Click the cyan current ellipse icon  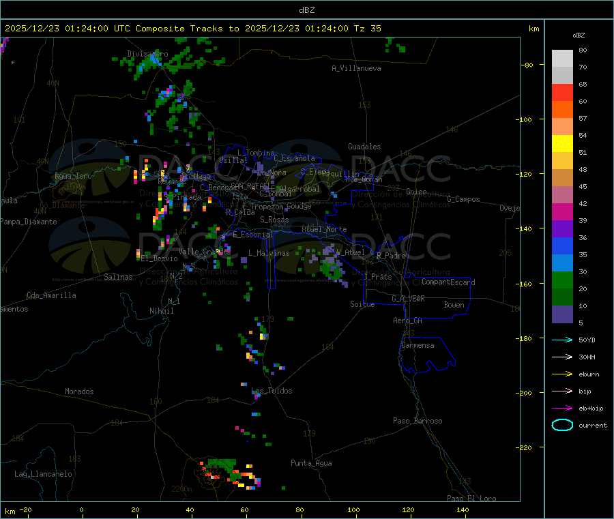pyautogui.click(x=562, y=425)
